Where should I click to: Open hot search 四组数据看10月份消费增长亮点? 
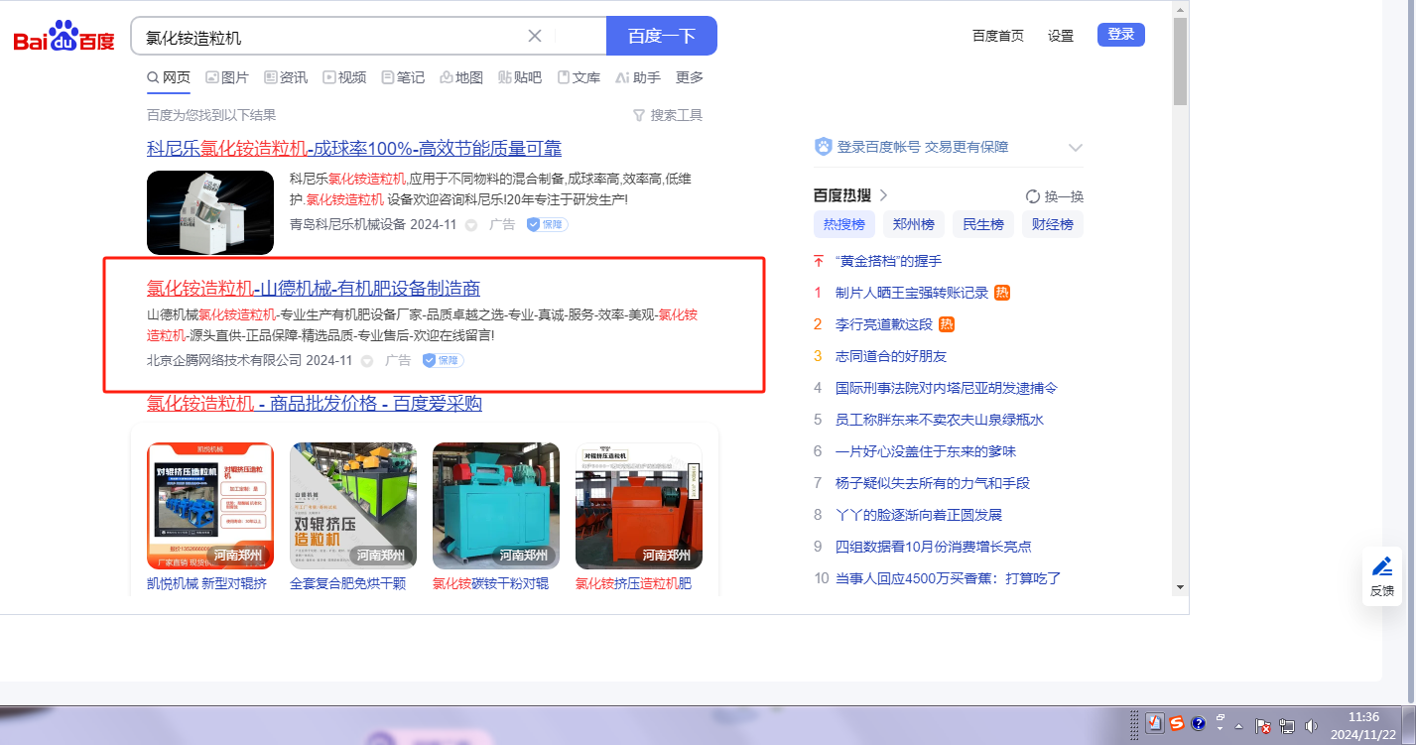(934, 547)
